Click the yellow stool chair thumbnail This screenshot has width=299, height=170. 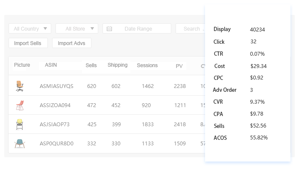(19, 125)
